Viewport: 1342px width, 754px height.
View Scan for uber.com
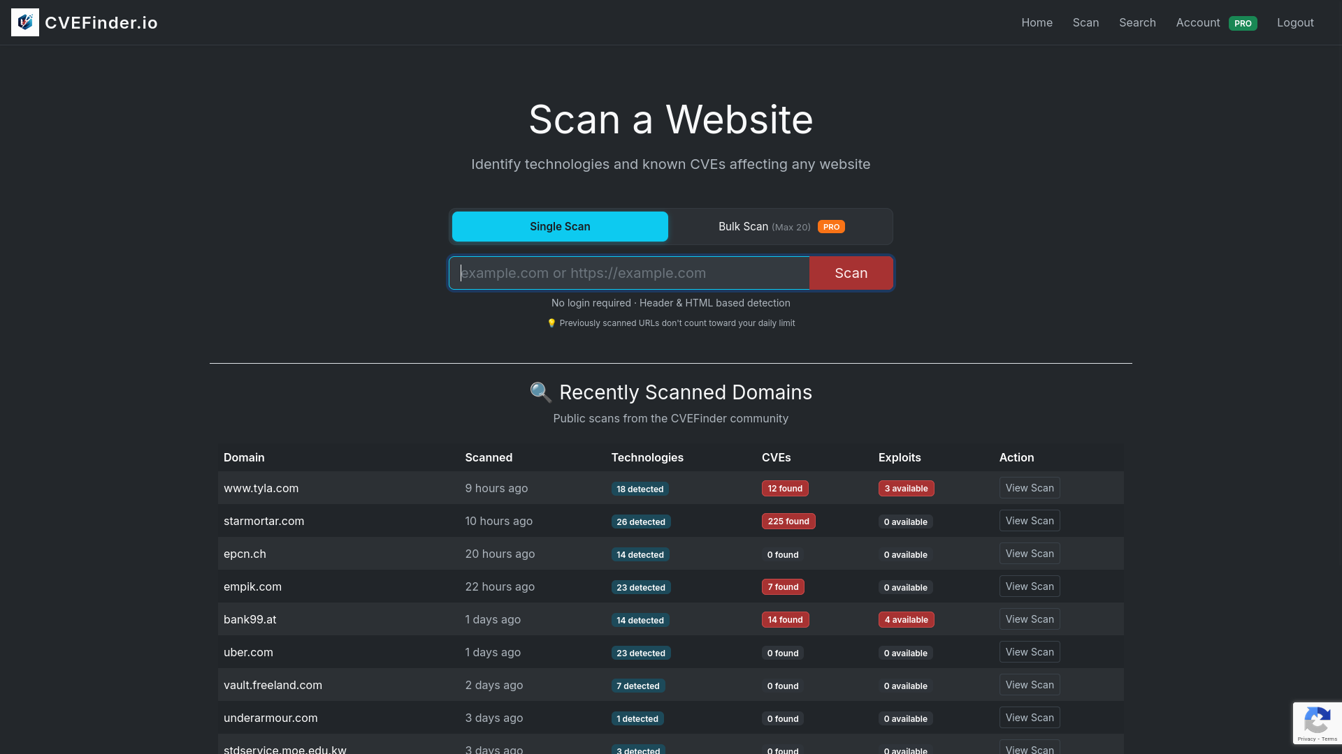click(x=1029, y=652)
